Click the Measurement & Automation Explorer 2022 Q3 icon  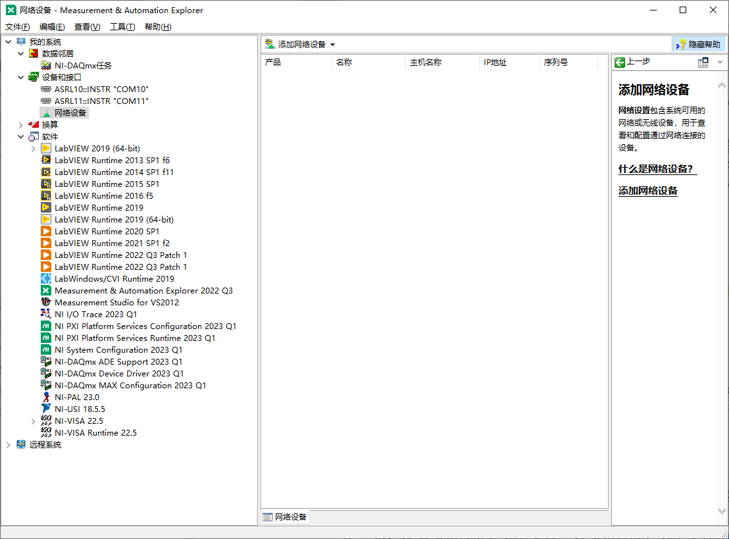[46, 290]
